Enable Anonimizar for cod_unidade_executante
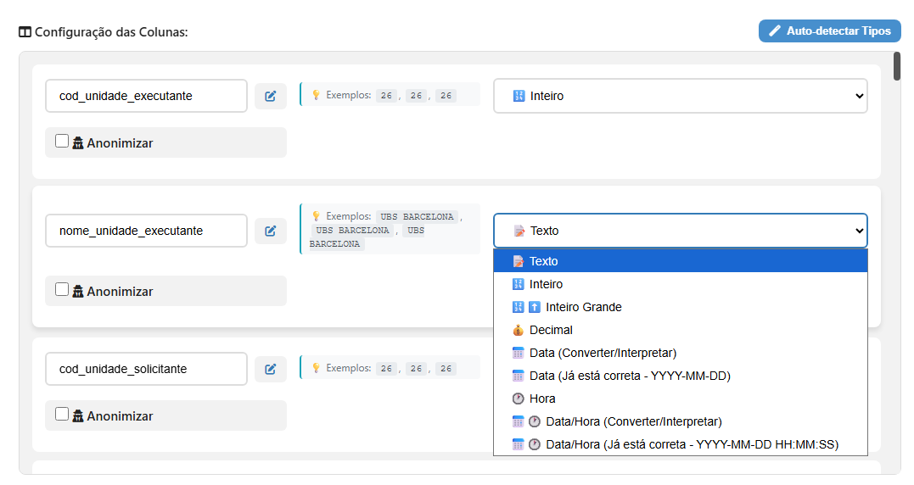 [62, 142]
